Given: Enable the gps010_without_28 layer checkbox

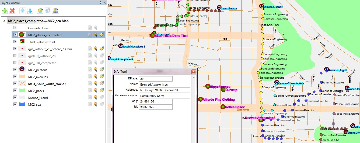Looking at the screenshot, I should point(15,56).
